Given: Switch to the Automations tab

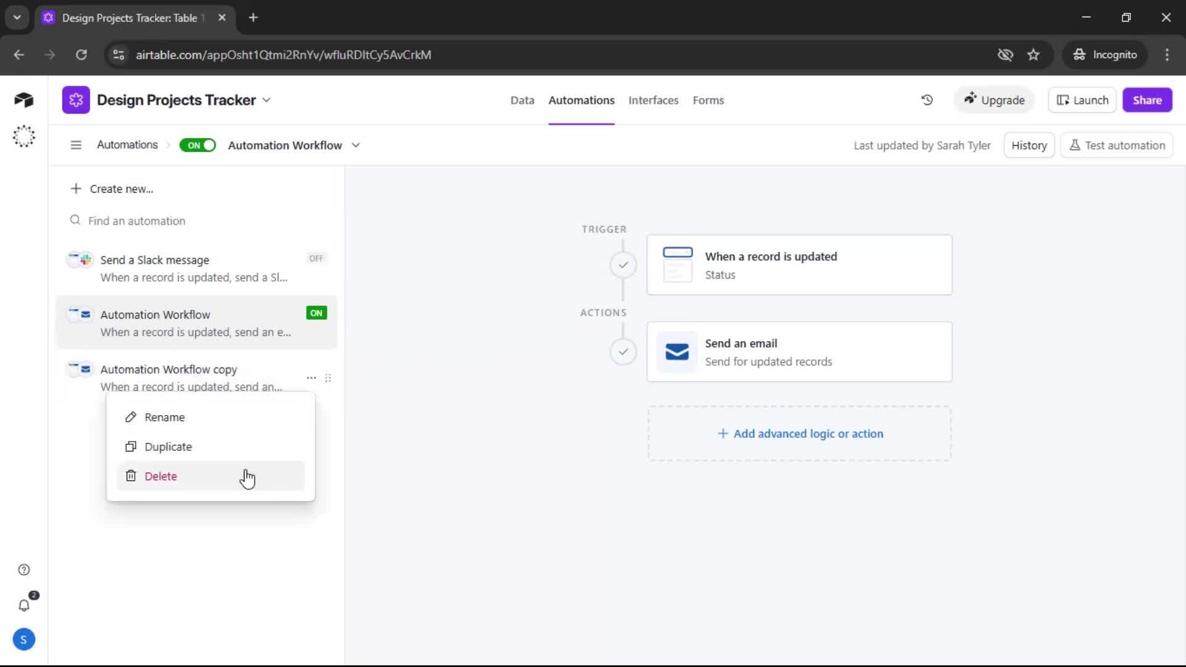Looking at the screenshot, I should point(581,100).
